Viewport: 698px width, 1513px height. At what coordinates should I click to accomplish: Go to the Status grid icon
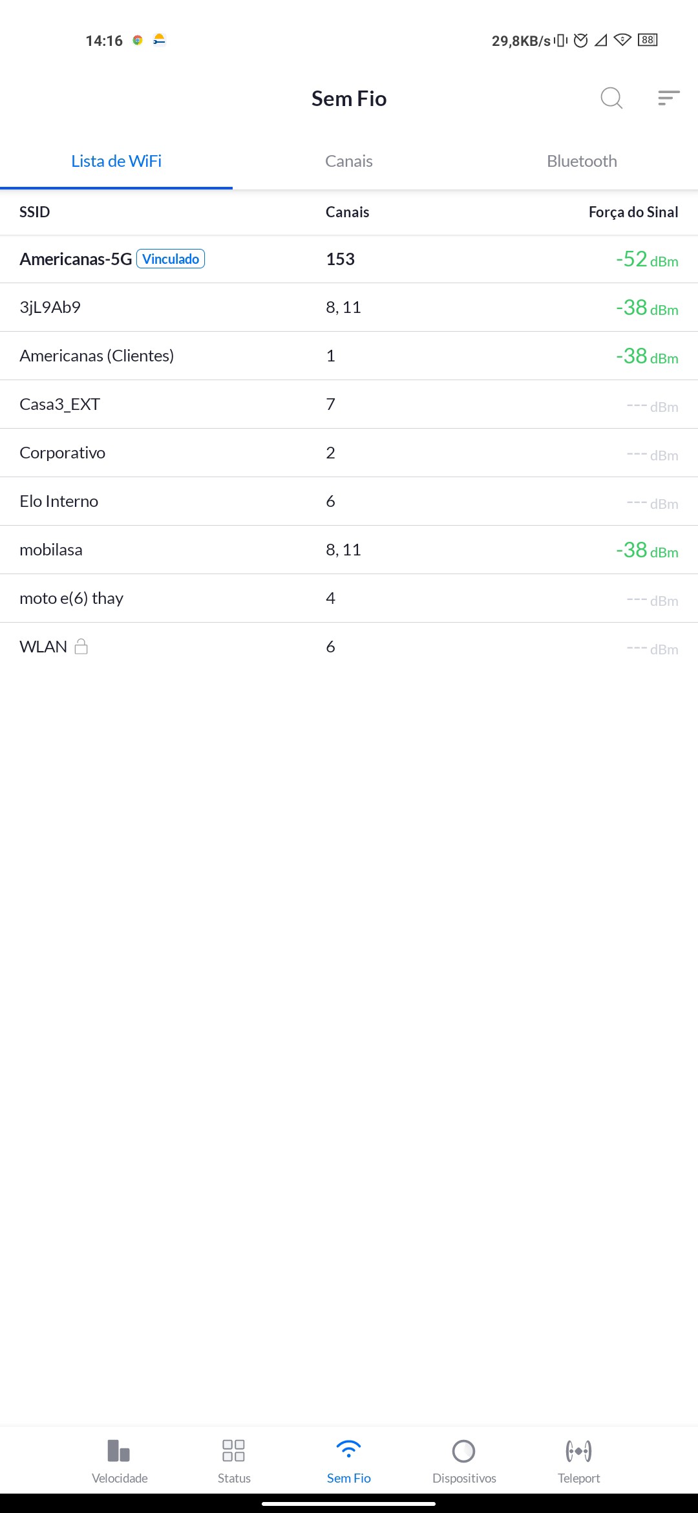233,1452
